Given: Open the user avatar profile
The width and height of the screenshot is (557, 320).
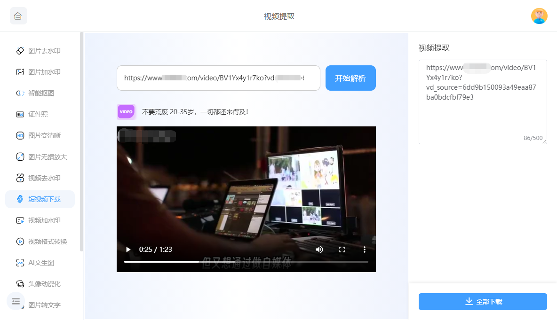Looking at the screenshot, I should (x=539, y=16).
